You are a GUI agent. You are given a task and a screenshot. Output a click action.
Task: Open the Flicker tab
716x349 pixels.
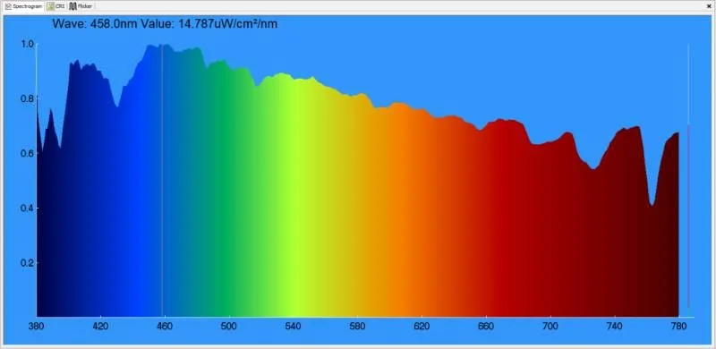tap(81, 6)
